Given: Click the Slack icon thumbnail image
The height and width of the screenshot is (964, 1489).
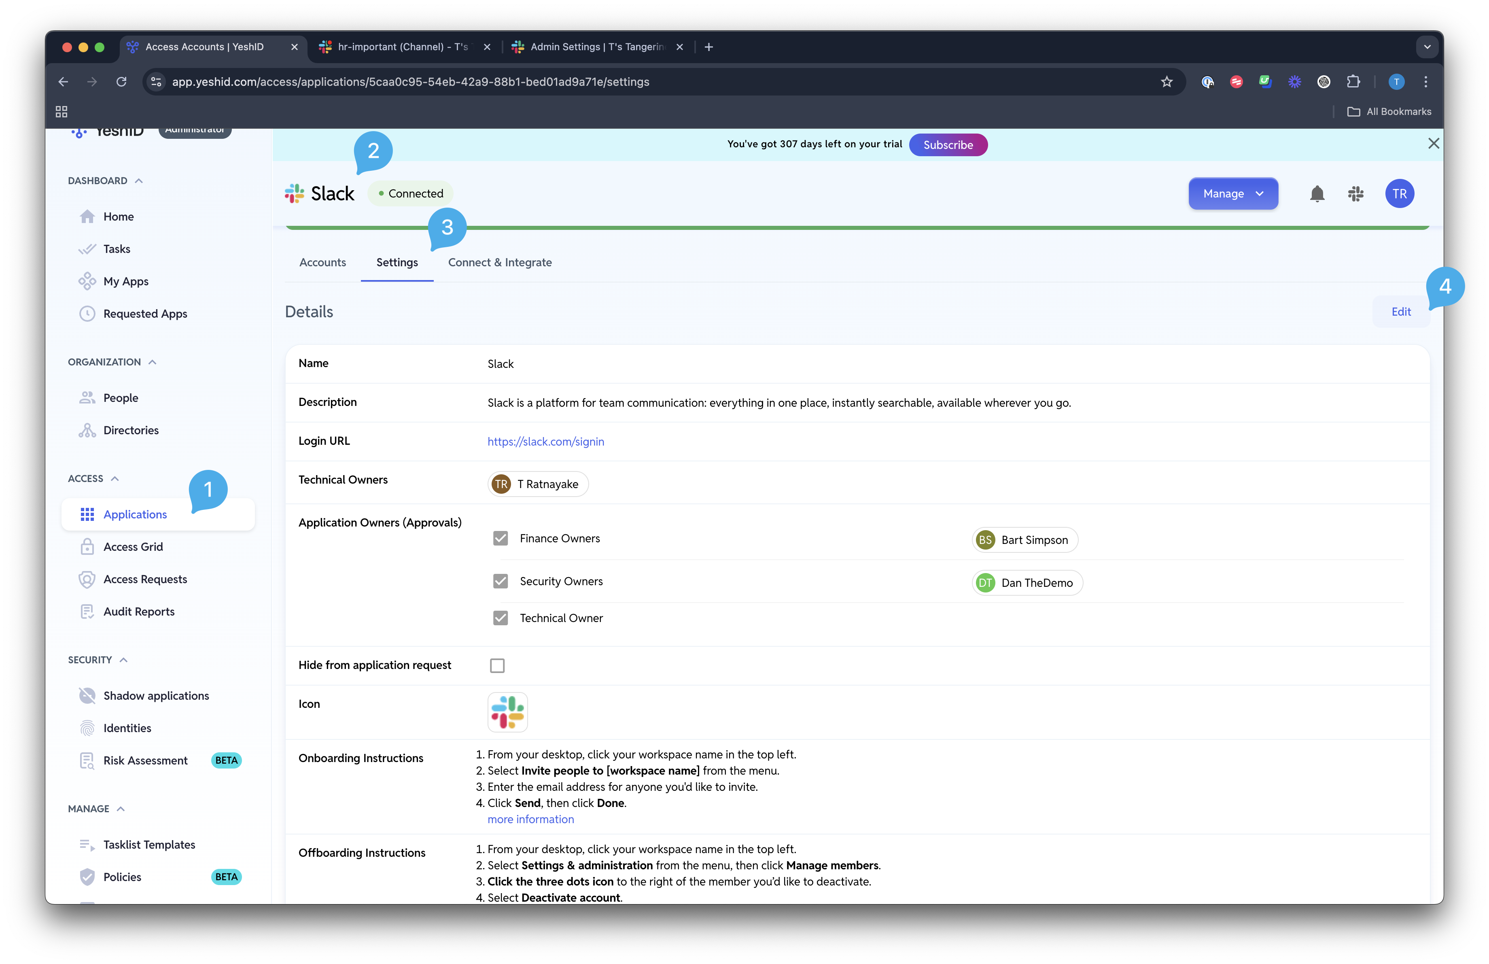Looking at the screenshot, I should (507, 713).
